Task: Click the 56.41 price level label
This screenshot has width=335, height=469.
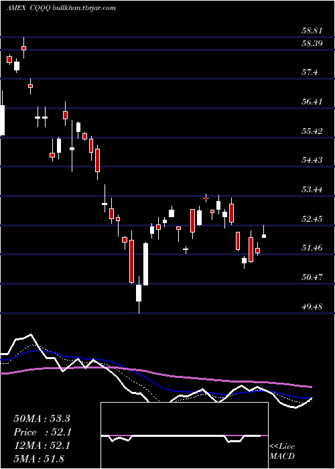Action: point(312,102)
